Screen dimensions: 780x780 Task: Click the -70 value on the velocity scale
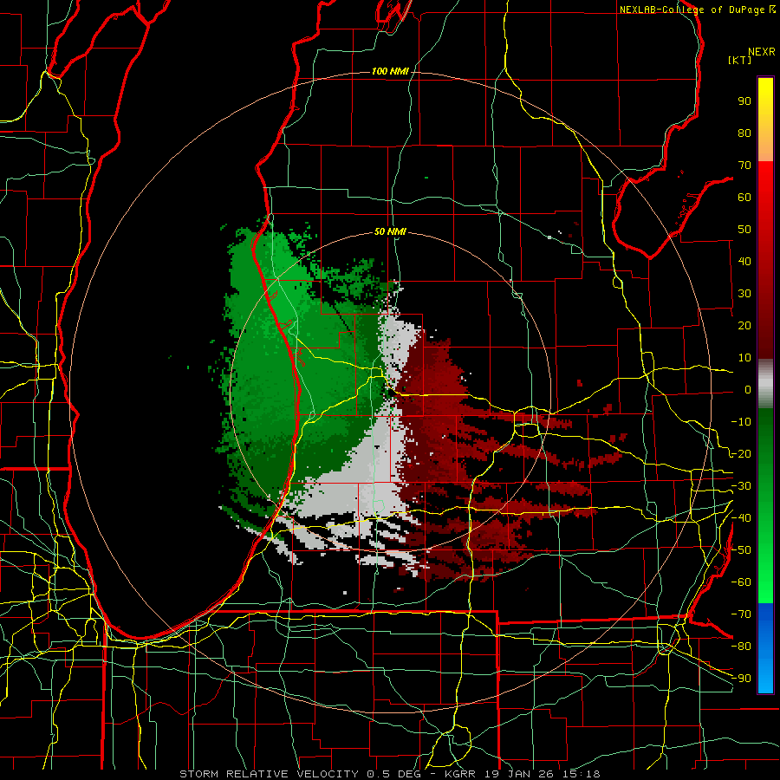741,614
